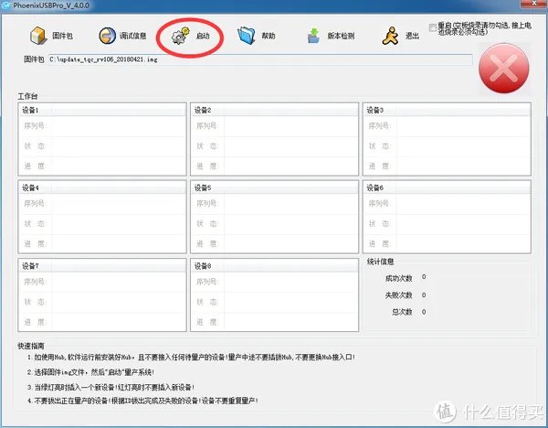Image resolution: width=548 pixels, height=428 pixels.
Task: Click the 总次数 count value
Action: point(424,312)
